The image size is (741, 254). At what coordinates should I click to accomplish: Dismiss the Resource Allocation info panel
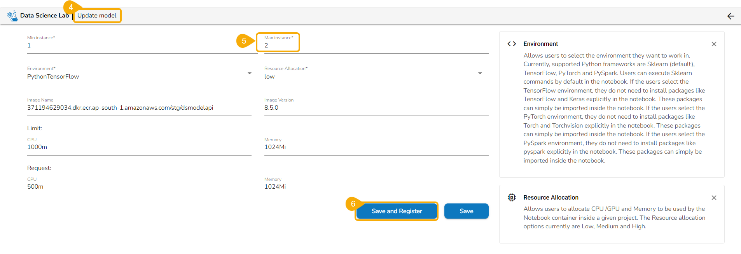[x=714, y=198]
